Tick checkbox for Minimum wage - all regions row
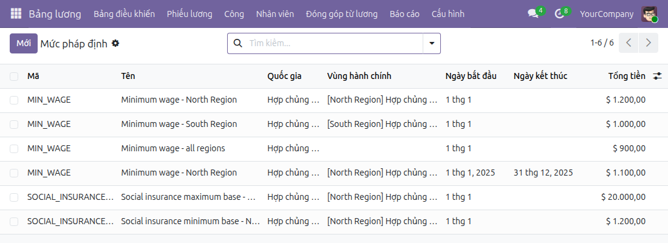The height and width of the screenshot is (243, 668). (x=14, y=149)
